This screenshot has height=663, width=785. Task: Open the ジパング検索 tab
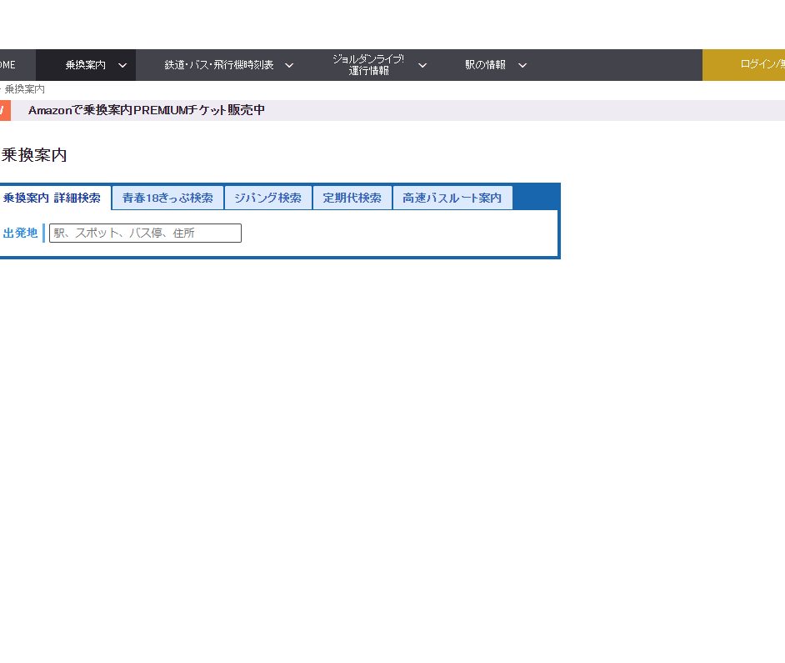point(267,198)
